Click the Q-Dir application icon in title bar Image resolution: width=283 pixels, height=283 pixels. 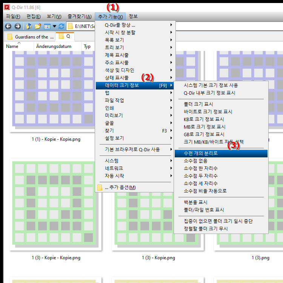(7, 8)
